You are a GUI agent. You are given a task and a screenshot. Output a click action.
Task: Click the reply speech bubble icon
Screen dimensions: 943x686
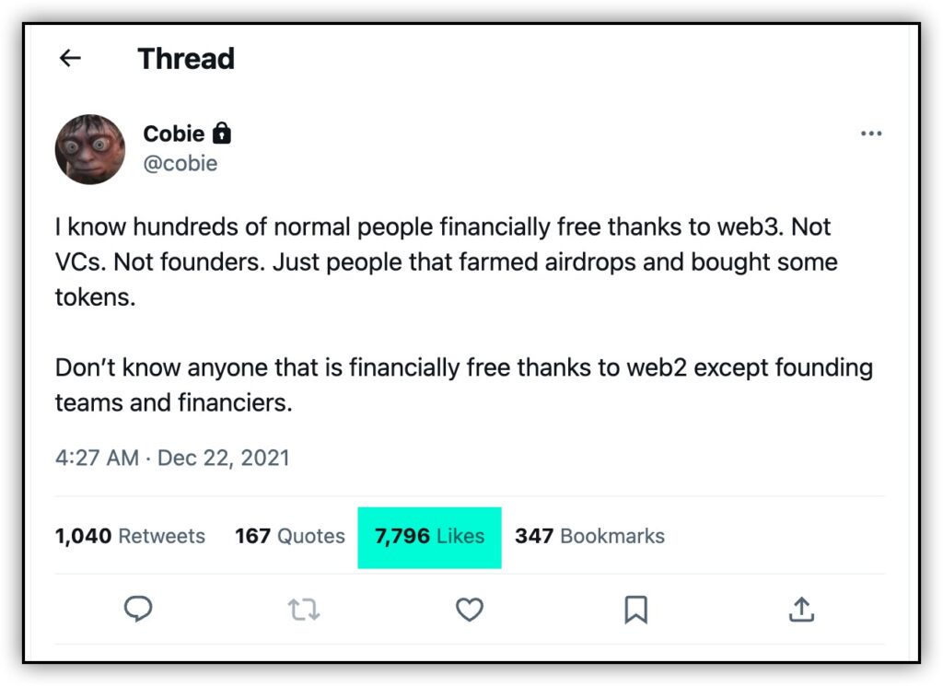click(138, 609)
